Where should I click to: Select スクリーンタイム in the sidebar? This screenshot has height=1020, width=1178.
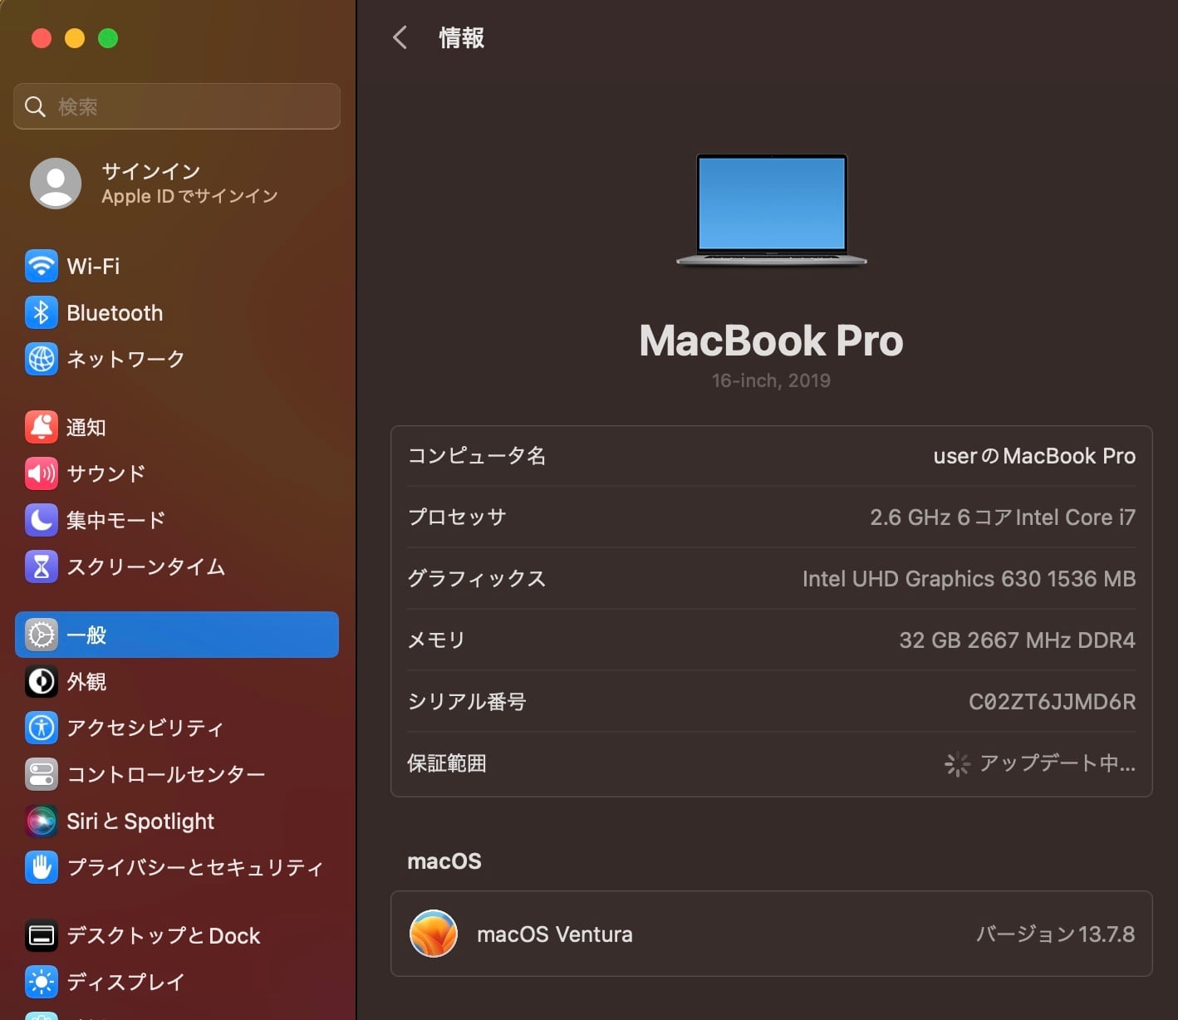point(177,567)
